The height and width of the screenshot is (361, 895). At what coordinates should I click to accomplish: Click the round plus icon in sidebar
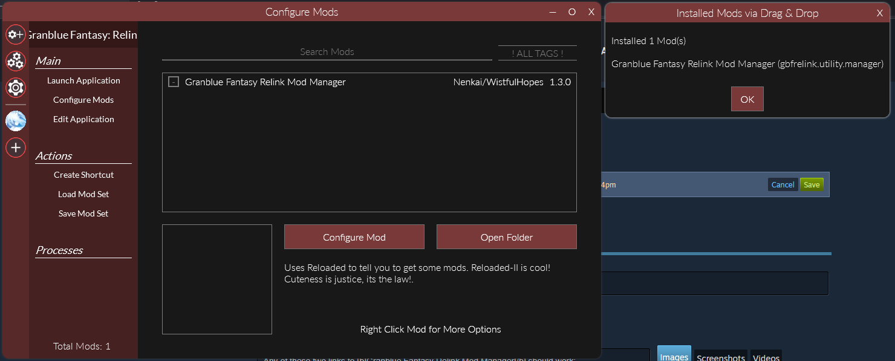[x=16, y=147]
